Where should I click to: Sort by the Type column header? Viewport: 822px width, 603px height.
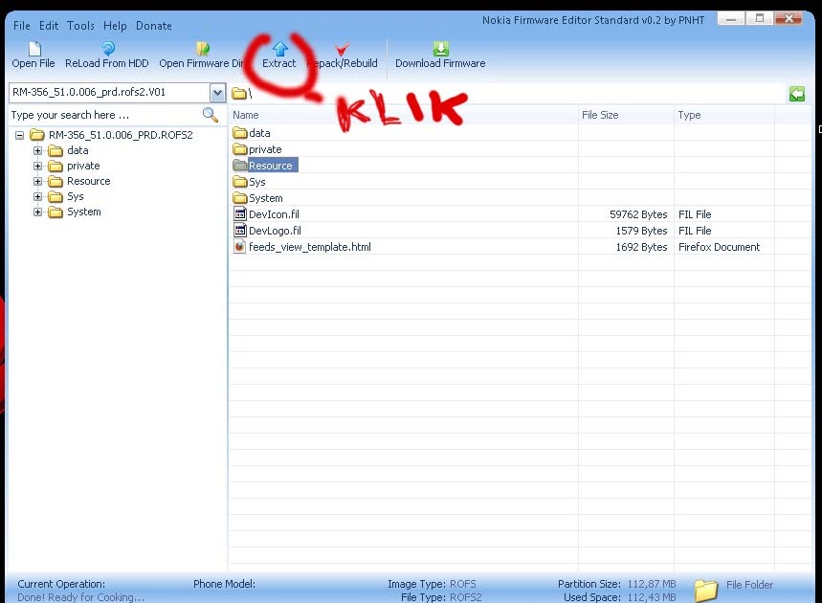pos(724,115)
